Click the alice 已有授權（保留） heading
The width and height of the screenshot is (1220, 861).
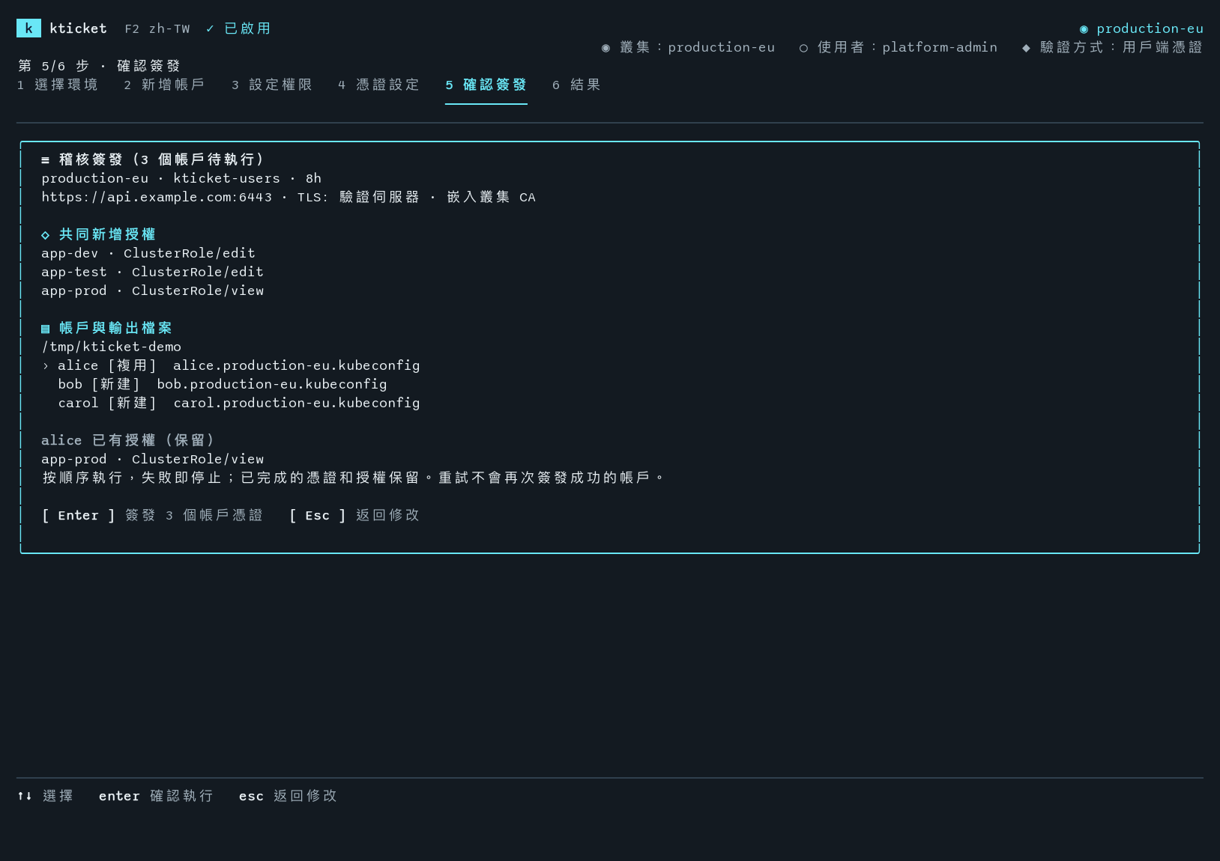(x=128, y=440)
